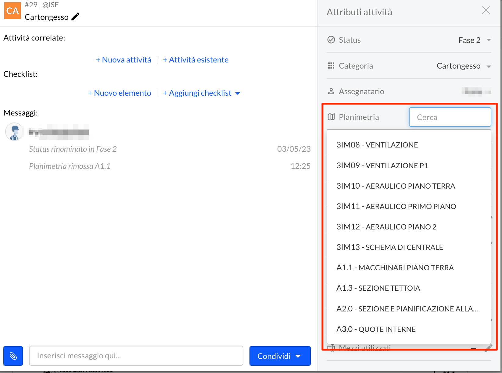
Task: Add a new checklist element
Action: 119,93
